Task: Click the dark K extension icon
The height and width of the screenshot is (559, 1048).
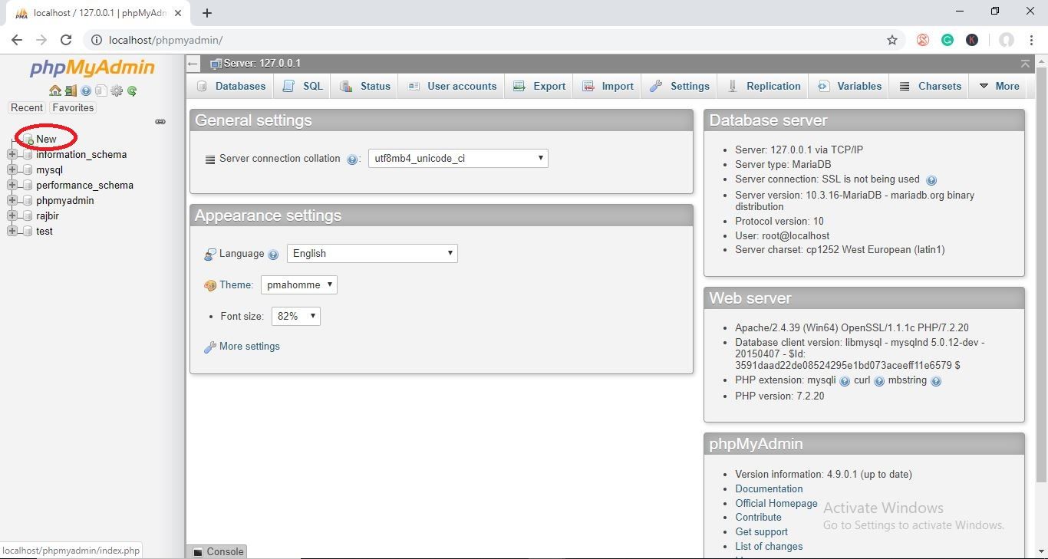Action: click(x=972, y=40)
